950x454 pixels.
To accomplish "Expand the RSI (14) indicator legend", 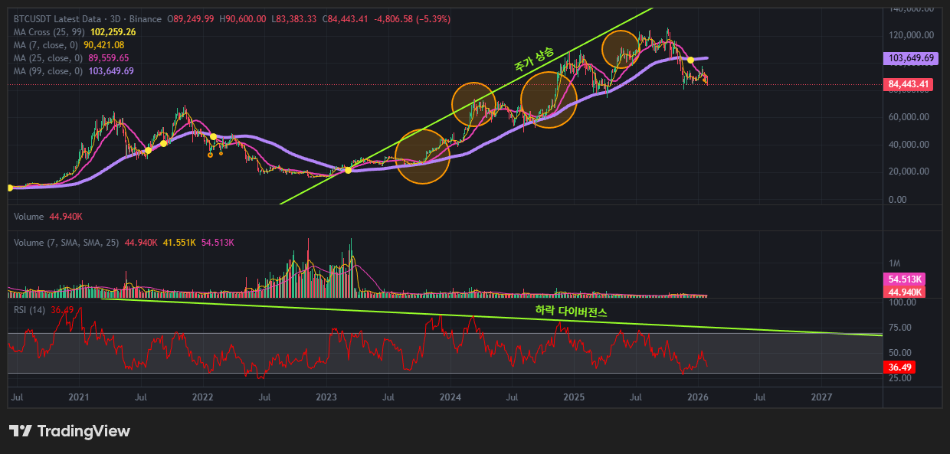I will pyautogui.click(x=31, y=310).
